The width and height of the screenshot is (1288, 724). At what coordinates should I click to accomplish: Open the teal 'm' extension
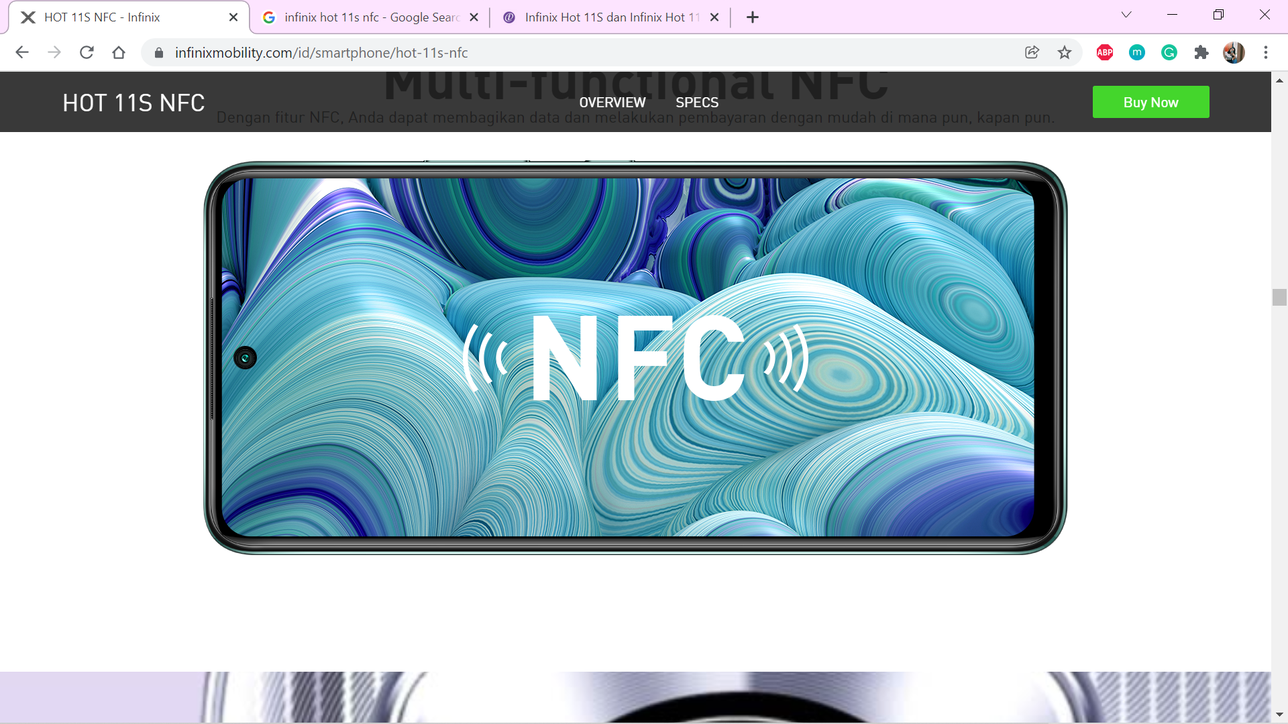point(1137,52)
